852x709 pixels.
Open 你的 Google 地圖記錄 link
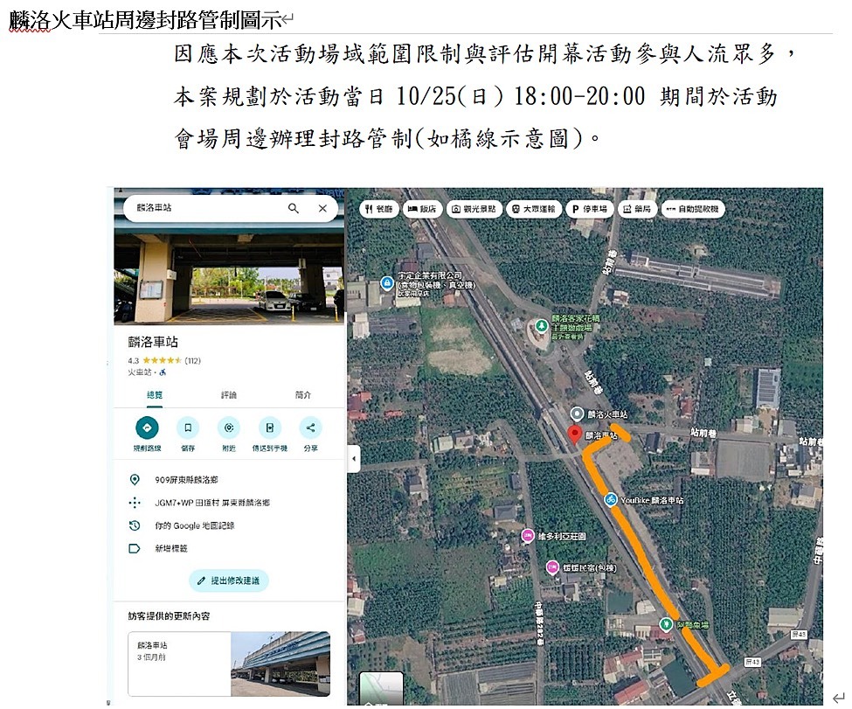pyautogui.click(x=195, y=525)
